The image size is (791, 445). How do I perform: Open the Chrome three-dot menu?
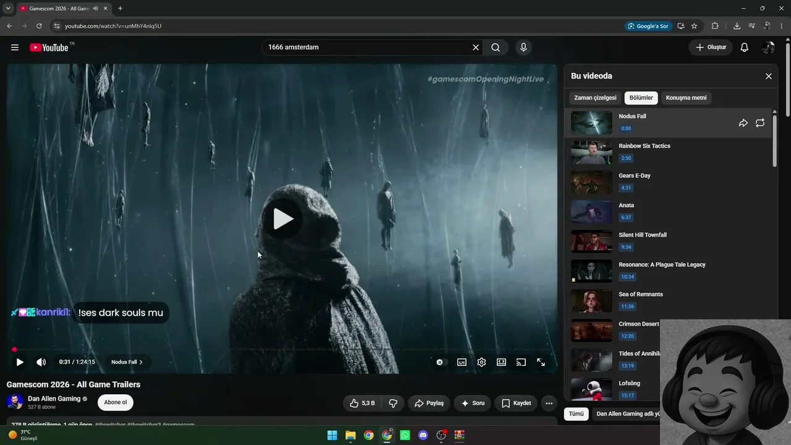click(782, 26)
